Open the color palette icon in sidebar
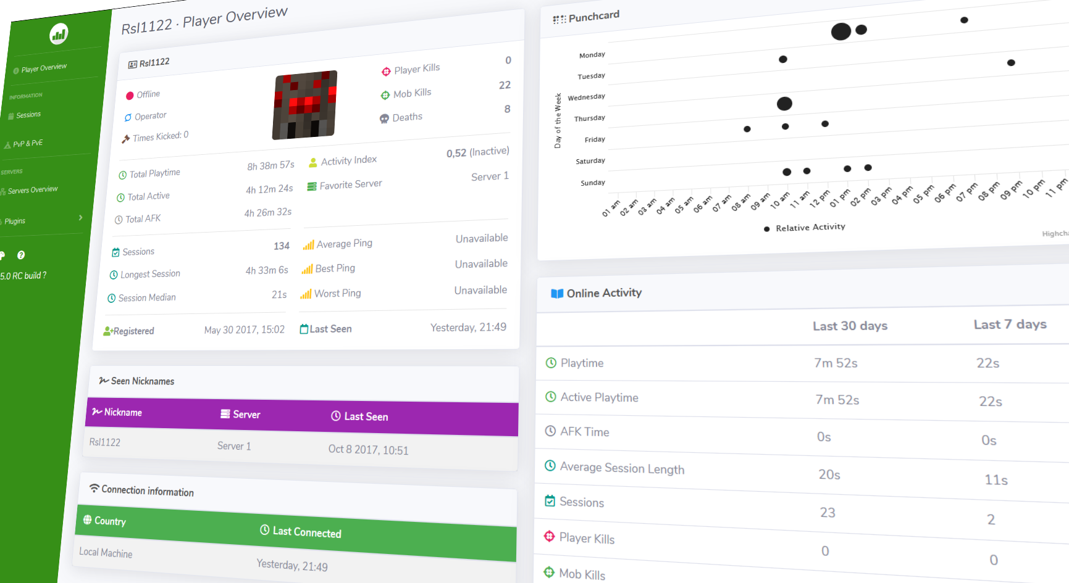Screen dimensions: 1069x583 [x=2, y=255]
